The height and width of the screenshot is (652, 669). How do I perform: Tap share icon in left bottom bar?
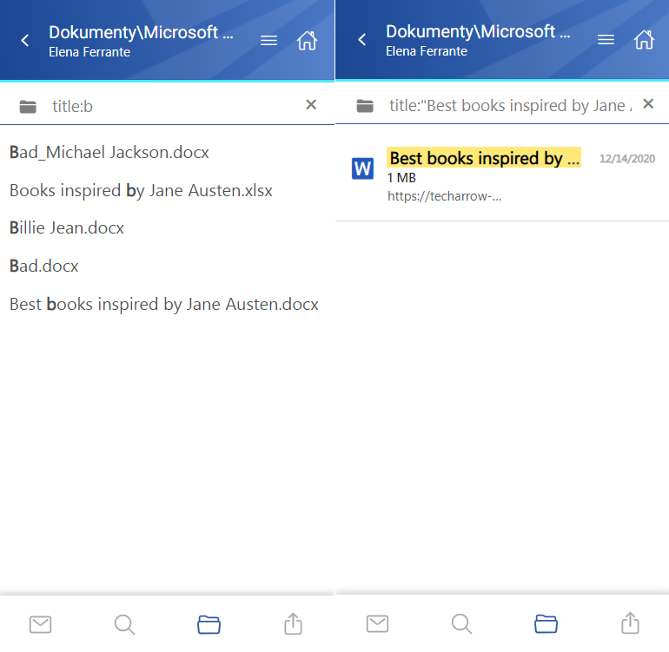[x=293, y=623]
